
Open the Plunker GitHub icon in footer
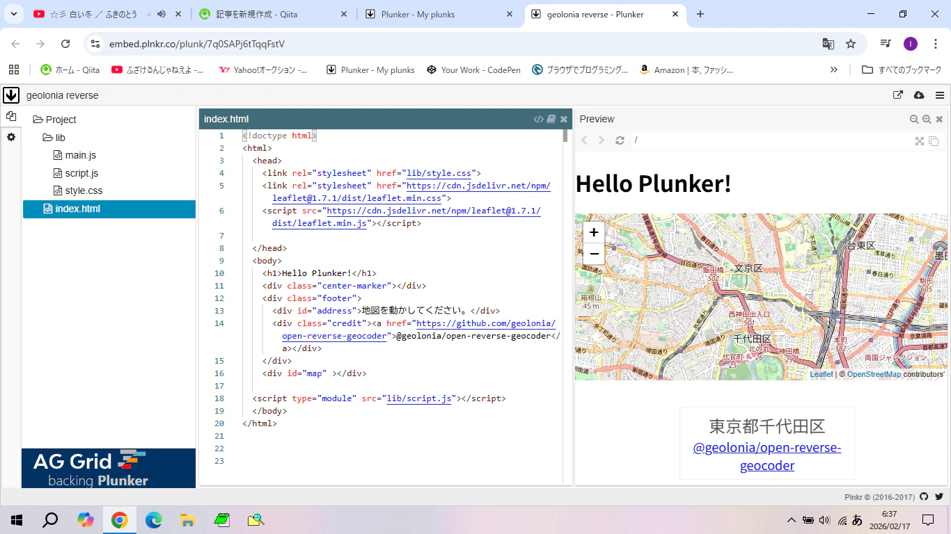(x=924, y=497)
